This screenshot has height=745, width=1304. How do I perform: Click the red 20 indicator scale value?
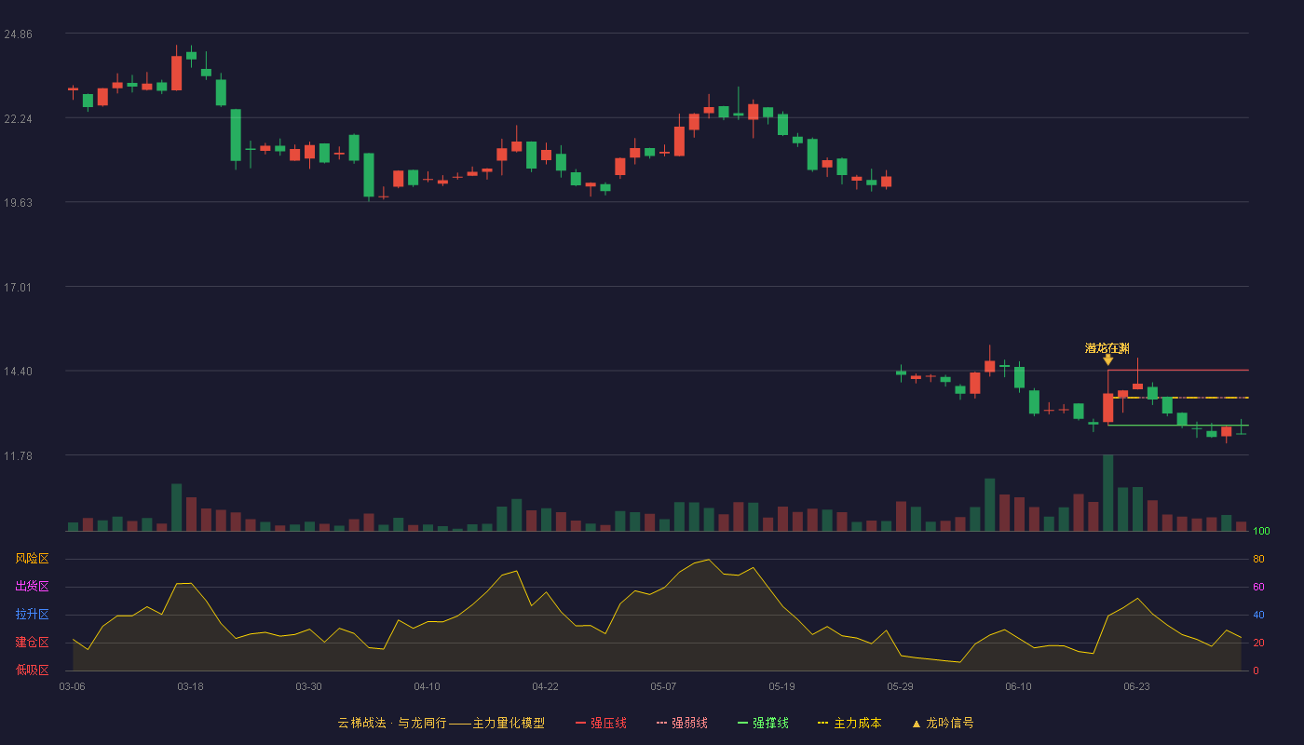(1258, 643)
